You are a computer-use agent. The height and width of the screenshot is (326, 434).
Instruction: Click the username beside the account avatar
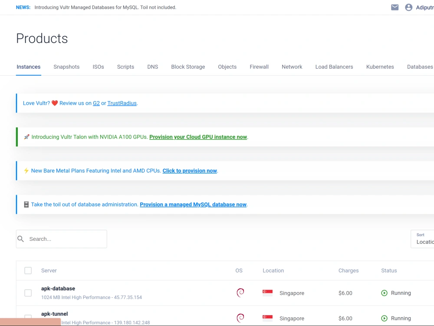click(425, 7)
